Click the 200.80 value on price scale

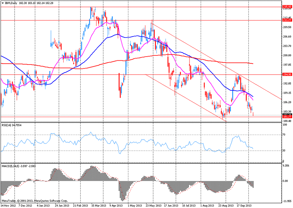pos(287,55)
